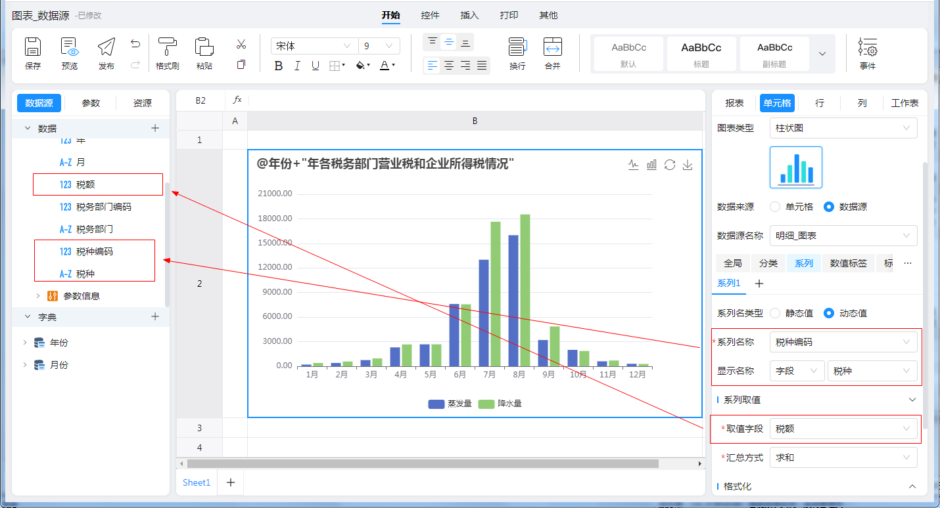Select the 单元格 data source radio button
Image resolution: width=940 pixels, height=508 pixels.
point(775,207)
